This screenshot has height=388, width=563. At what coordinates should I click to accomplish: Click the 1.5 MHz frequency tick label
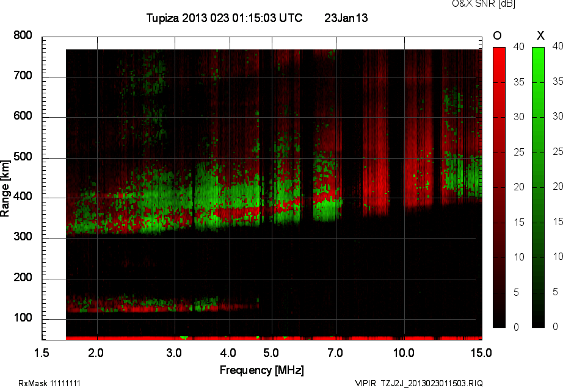(x=42, y=353)
